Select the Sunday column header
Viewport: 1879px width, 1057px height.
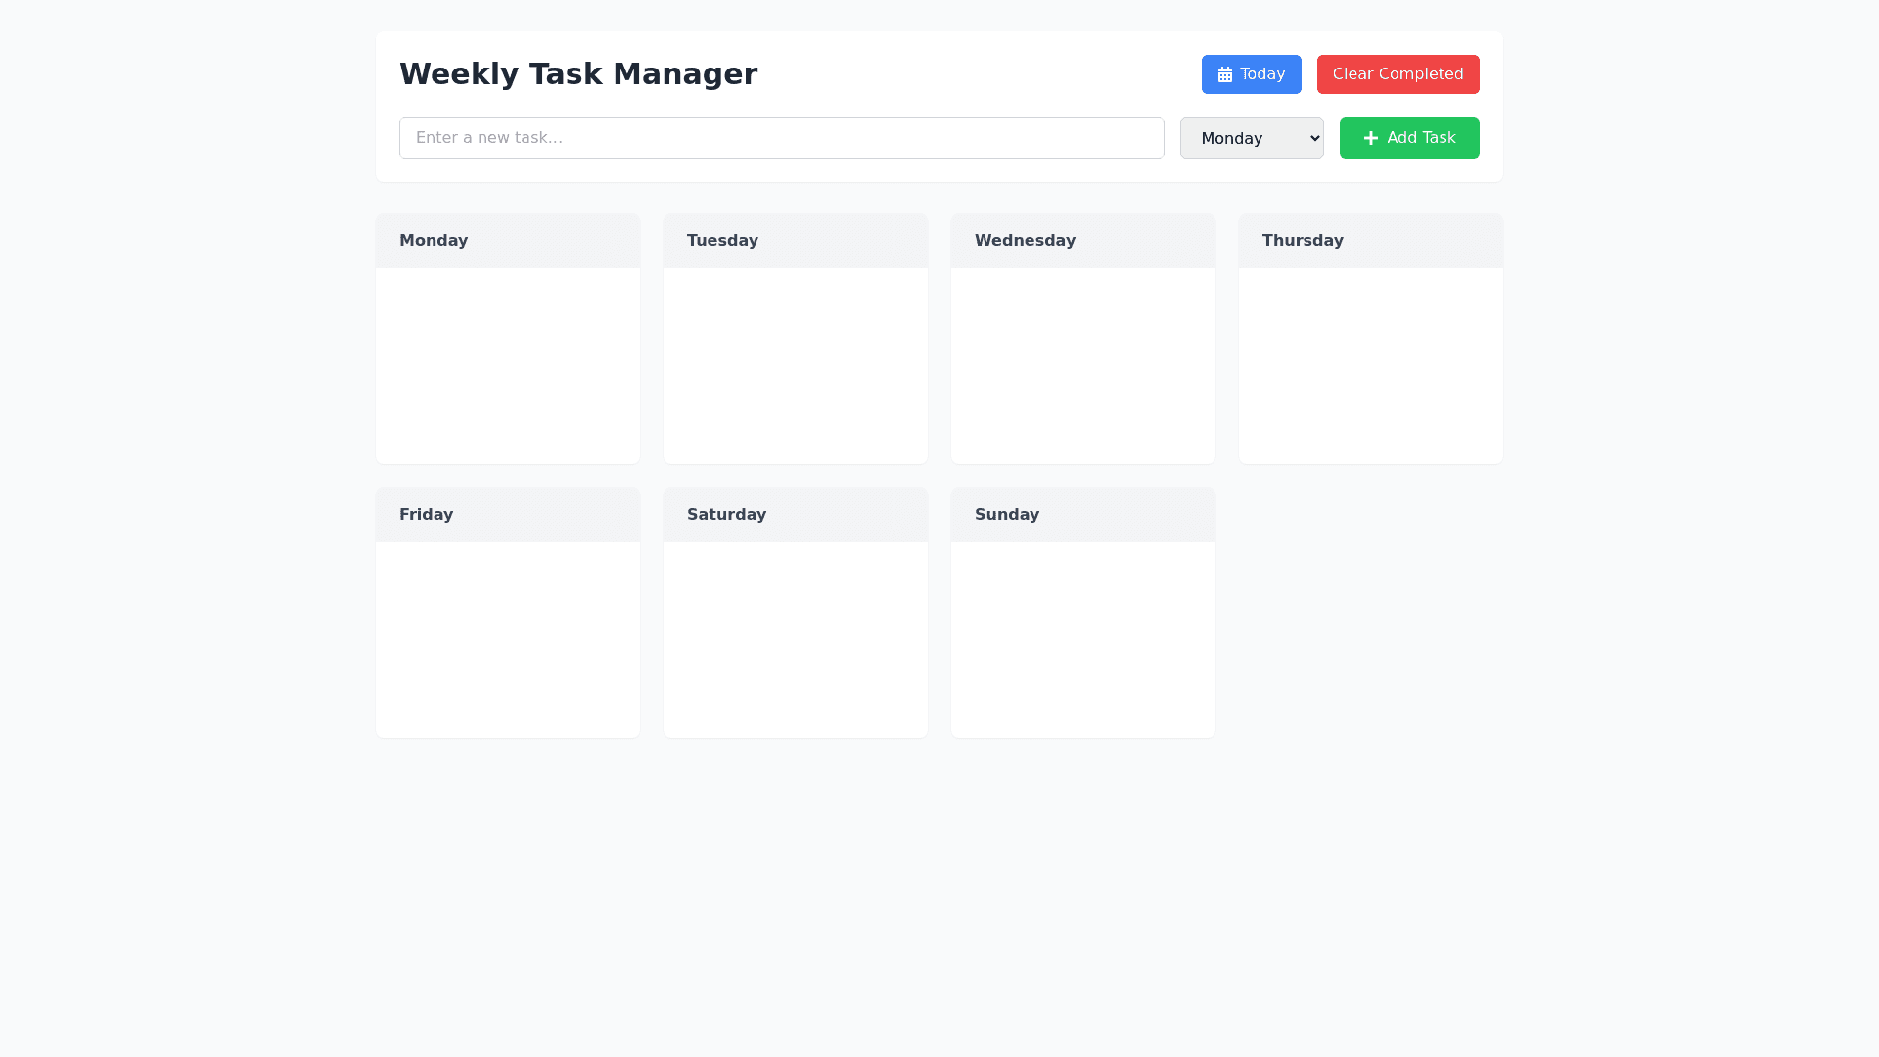point(1006,515)
